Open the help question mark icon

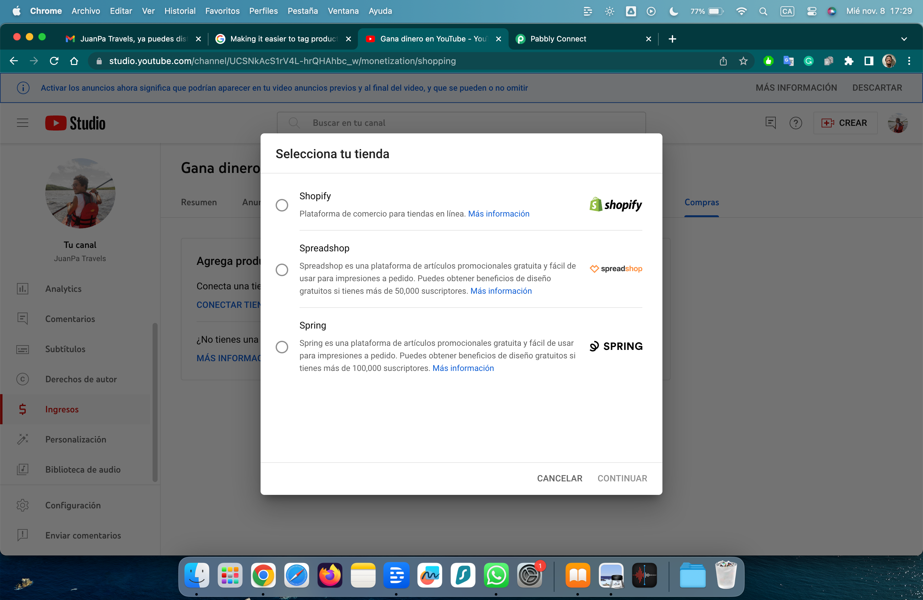(796, 123)
